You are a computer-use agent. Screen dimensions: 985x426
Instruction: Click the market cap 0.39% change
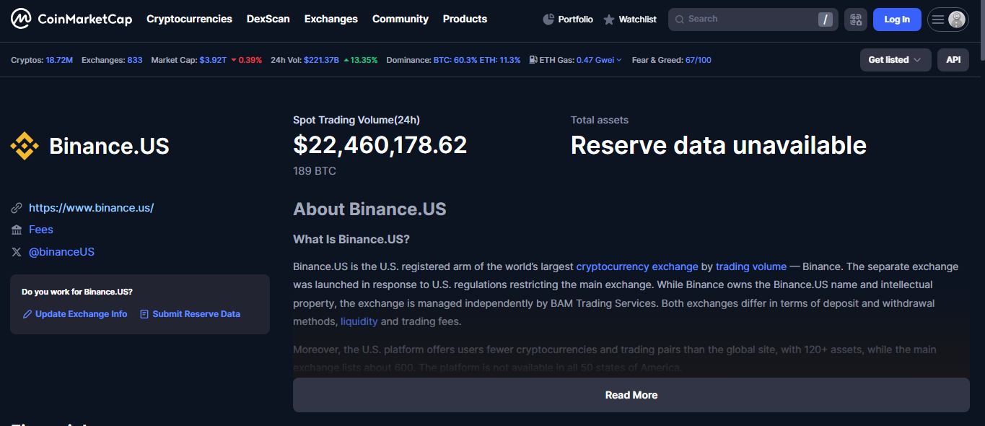tap(247, 60)
